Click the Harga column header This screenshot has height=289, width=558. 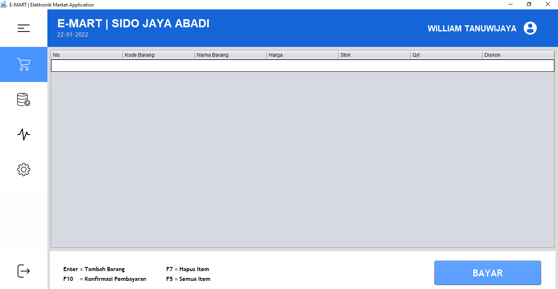(x=302, y=55)
